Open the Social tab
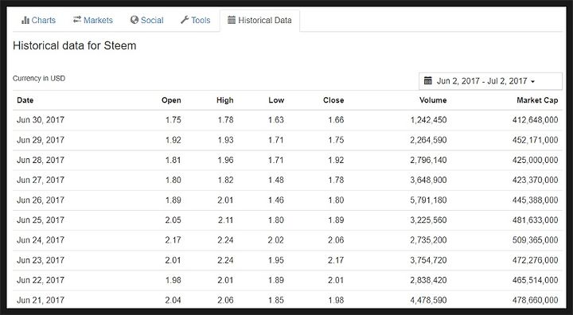 [x=146, y=20]
